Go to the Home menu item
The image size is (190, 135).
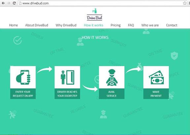[x=14, y=25]
